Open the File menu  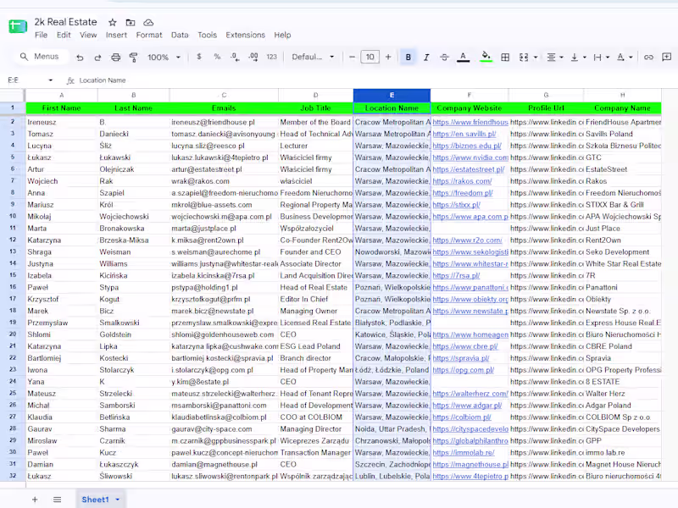(41, 35)
